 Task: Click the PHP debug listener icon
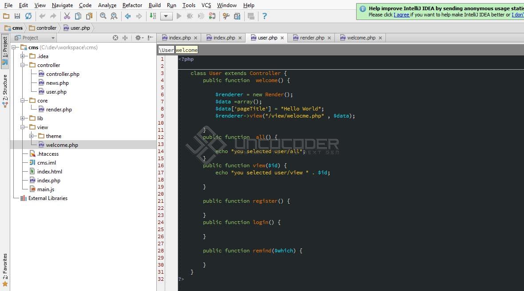(x=212, y=16)
